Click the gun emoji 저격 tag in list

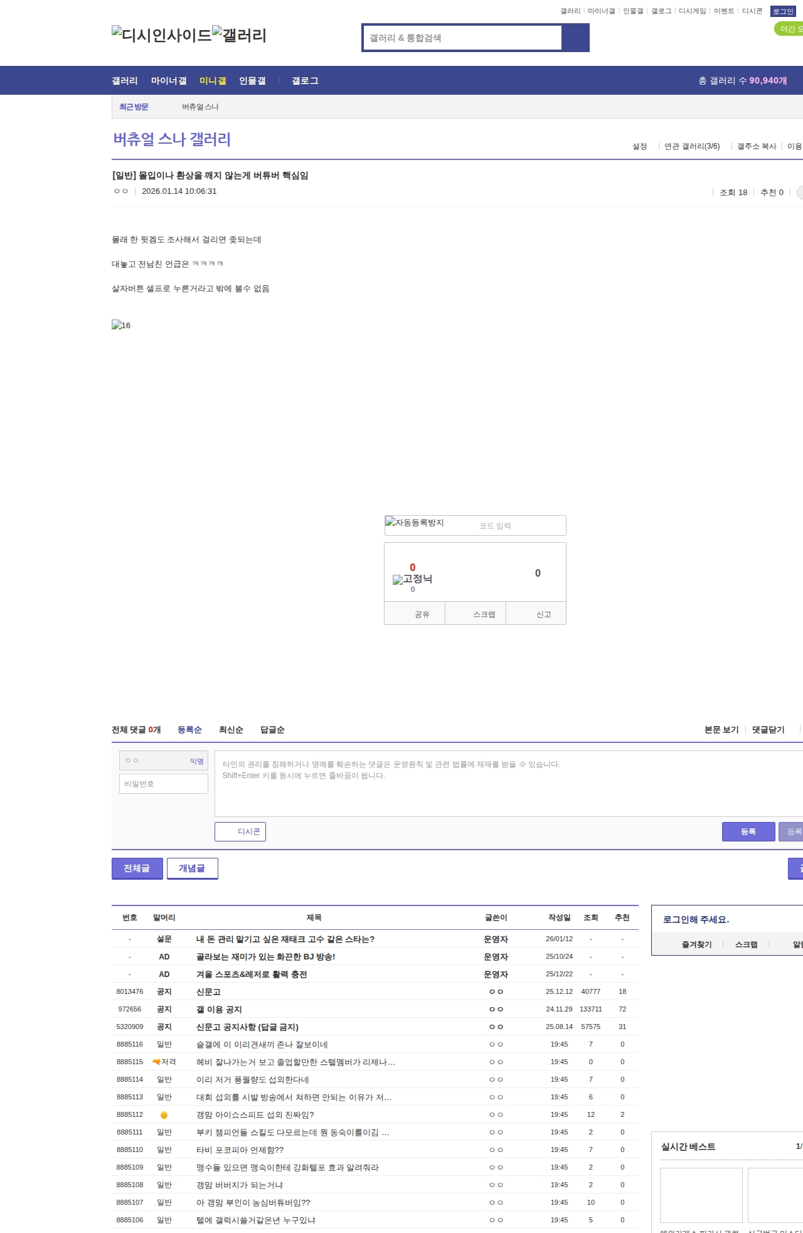(164, 1062)
